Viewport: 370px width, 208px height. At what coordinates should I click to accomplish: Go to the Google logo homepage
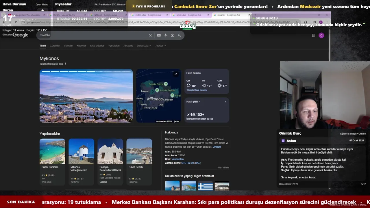(x=20, y=35)
